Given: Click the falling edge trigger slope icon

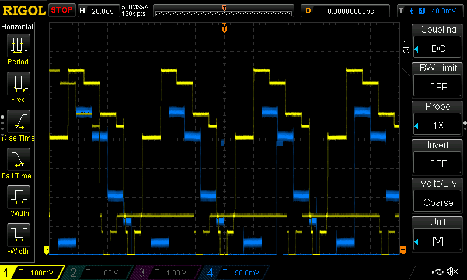Looking at the screenshot, I should 412,11.
